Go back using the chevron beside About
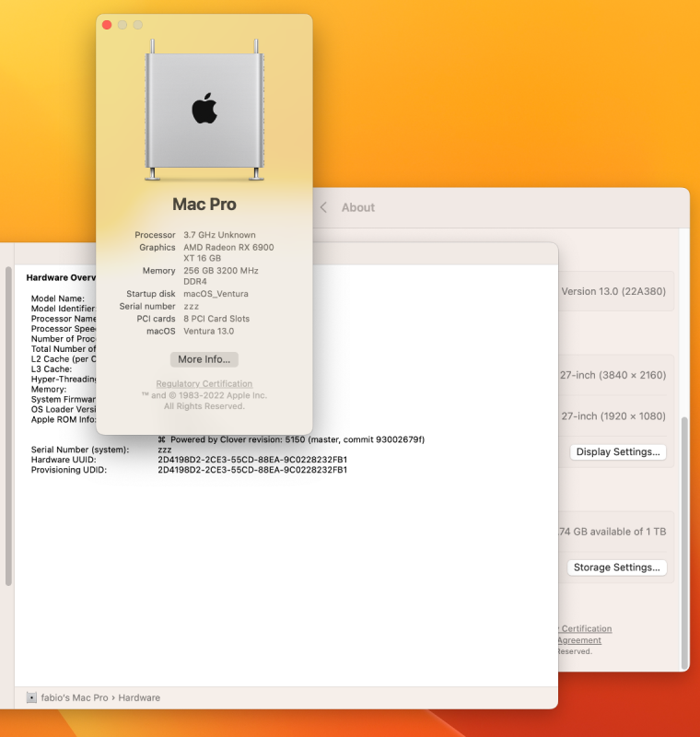The width and height of the screenshot is (700, 737). 323,207
